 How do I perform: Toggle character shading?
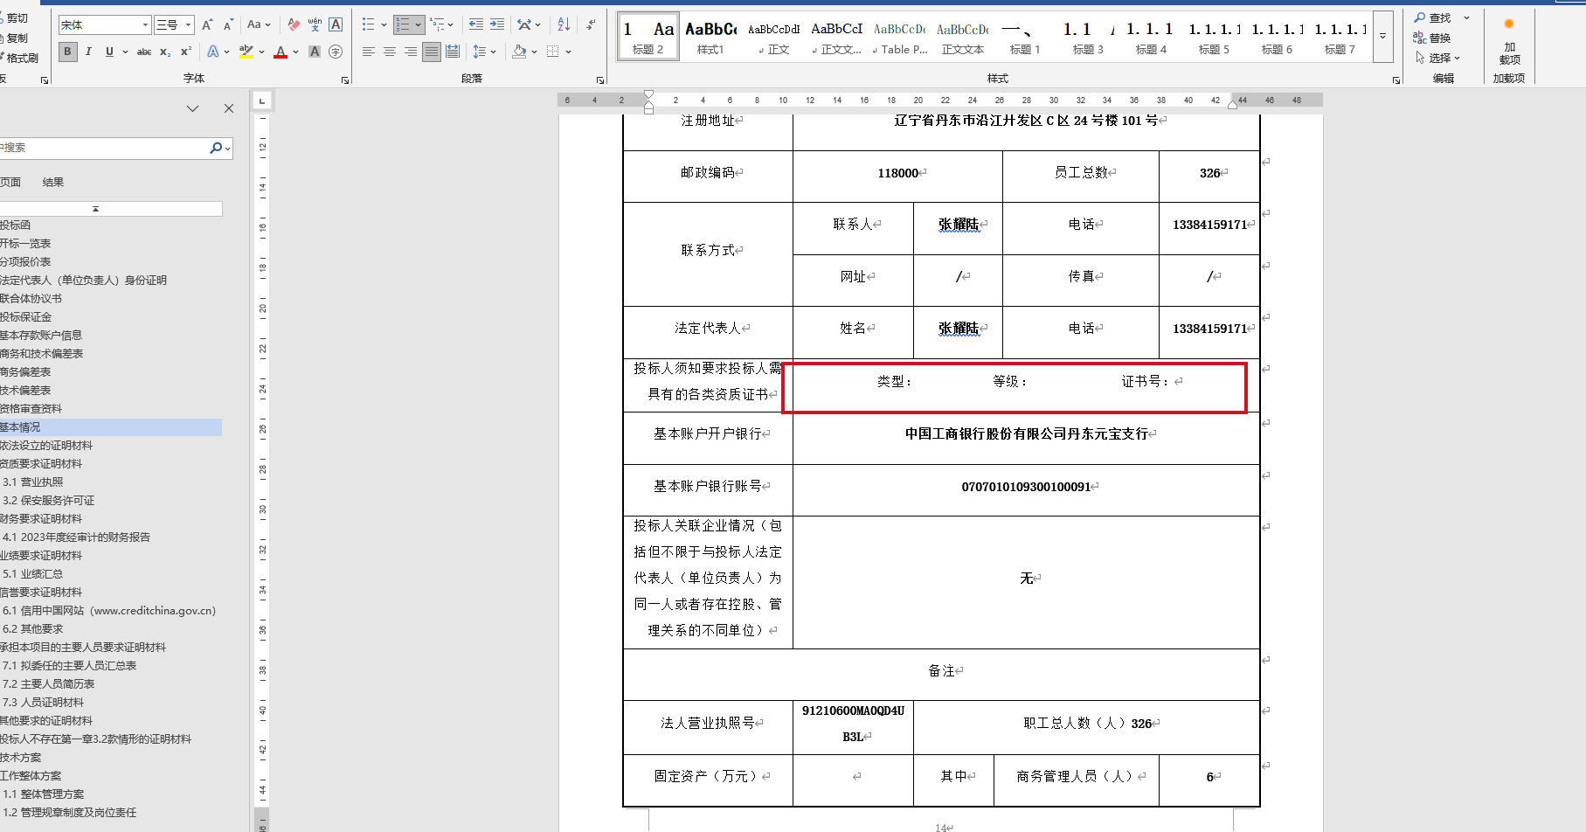[x=315, y=52]
